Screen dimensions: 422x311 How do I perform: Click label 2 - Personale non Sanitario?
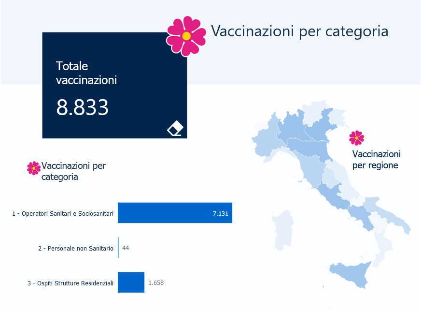76,248
